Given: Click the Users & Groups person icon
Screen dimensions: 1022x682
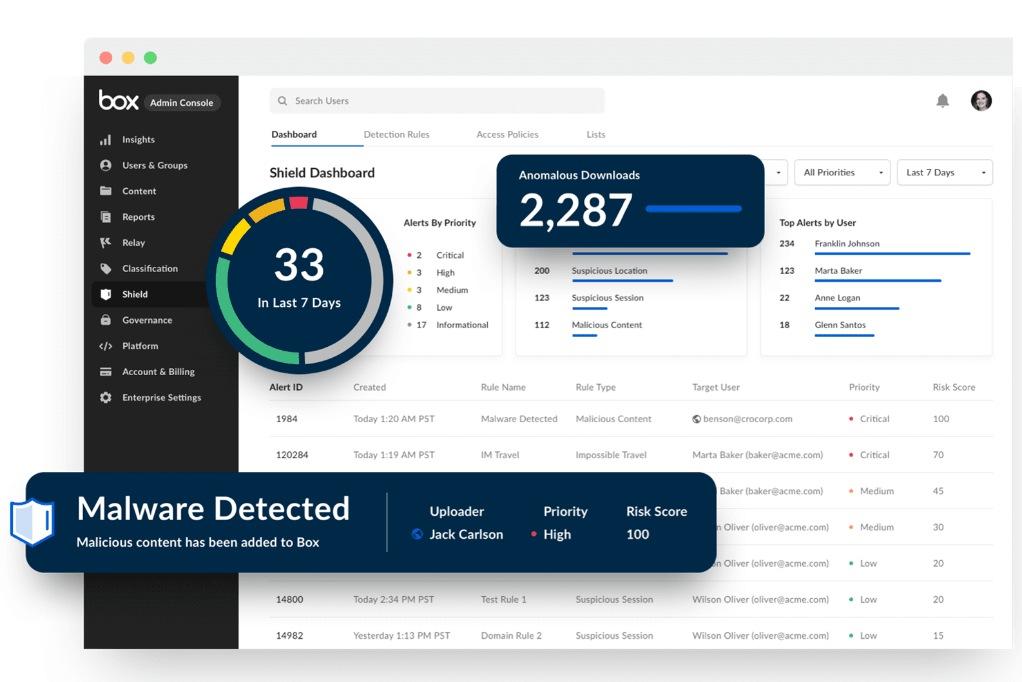Looking at the screenshot, I should 106,166.
